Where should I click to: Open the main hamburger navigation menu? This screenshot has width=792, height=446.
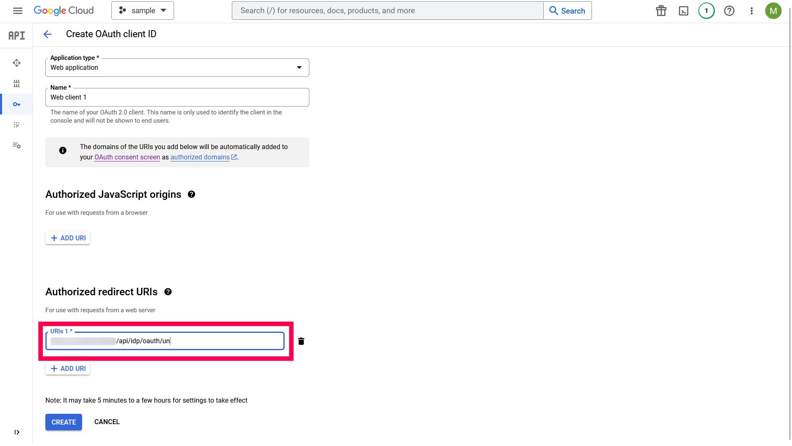tap(17, 11)
